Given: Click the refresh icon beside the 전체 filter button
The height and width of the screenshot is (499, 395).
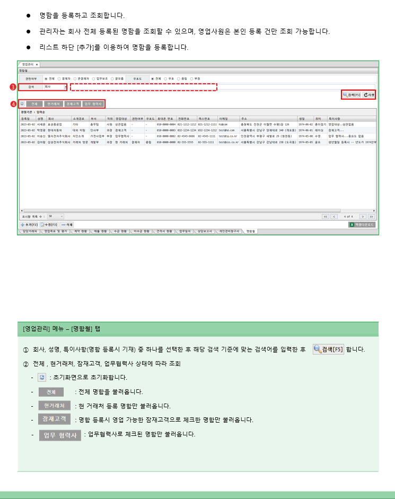Looking at the screenshot, I should click(x=22, y=104).
